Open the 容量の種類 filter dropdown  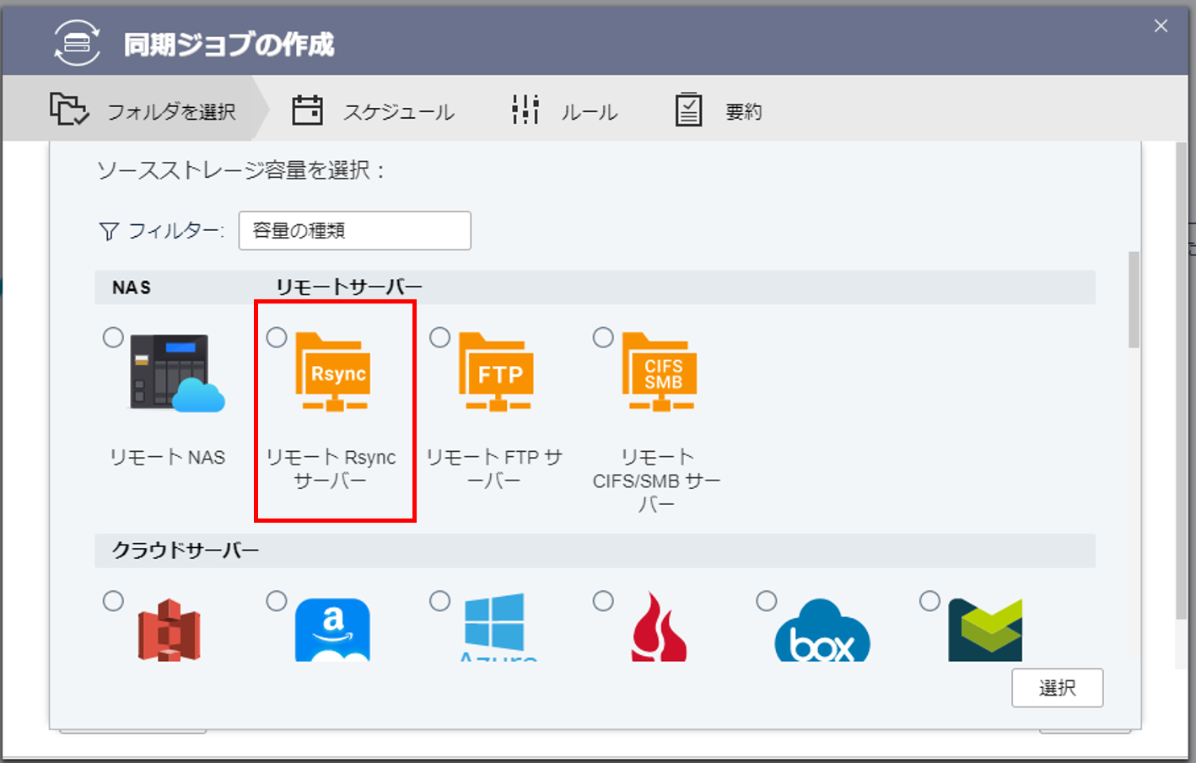tap(354, 231)
